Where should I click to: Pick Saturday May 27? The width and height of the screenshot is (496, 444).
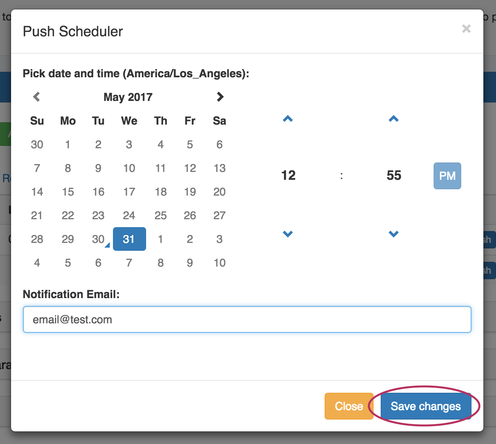coord(220,215)
